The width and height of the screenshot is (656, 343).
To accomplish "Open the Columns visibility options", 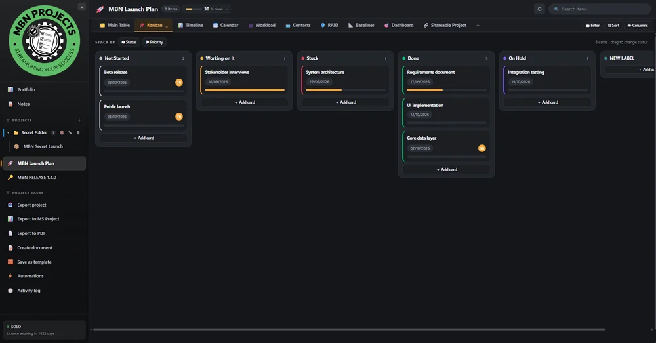I will pos(638,25).
